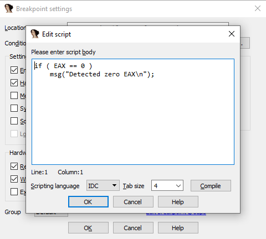Click the Edit breakpoint groups link
Screen dimensions: 266x239
[x=176, y=214]
